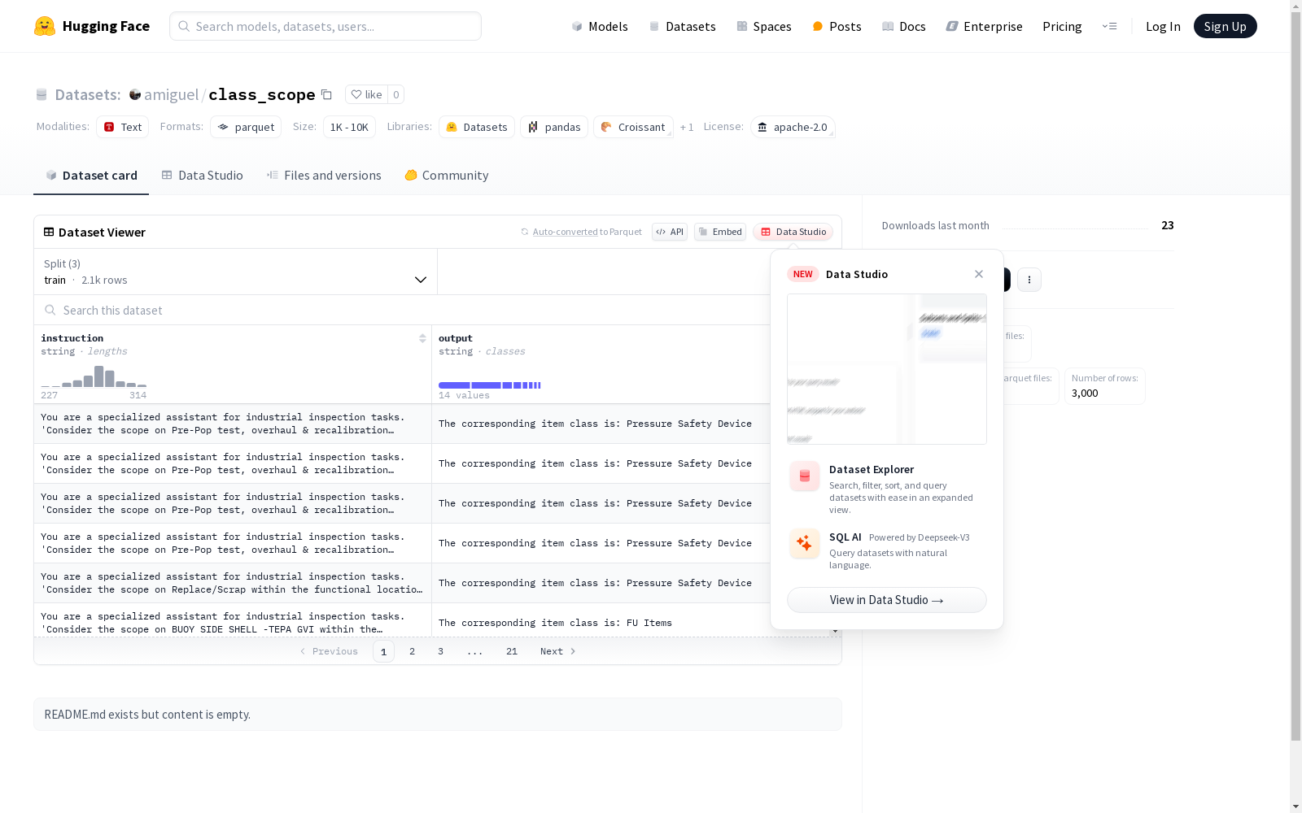
Task: Click the sort arrows on instruction column
Action: [x=422, y=338]
